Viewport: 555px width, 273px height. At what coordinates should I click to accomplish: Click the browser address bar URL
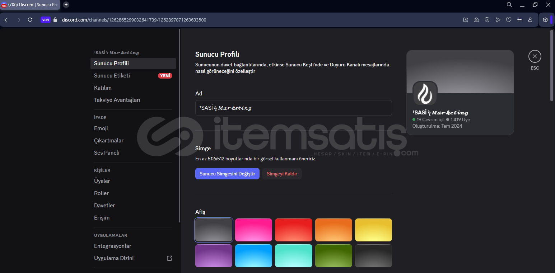134,20
